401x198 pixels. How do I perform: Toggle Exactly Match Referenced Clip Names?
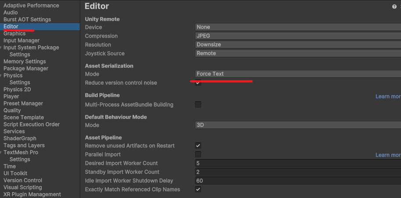point(198,189)
